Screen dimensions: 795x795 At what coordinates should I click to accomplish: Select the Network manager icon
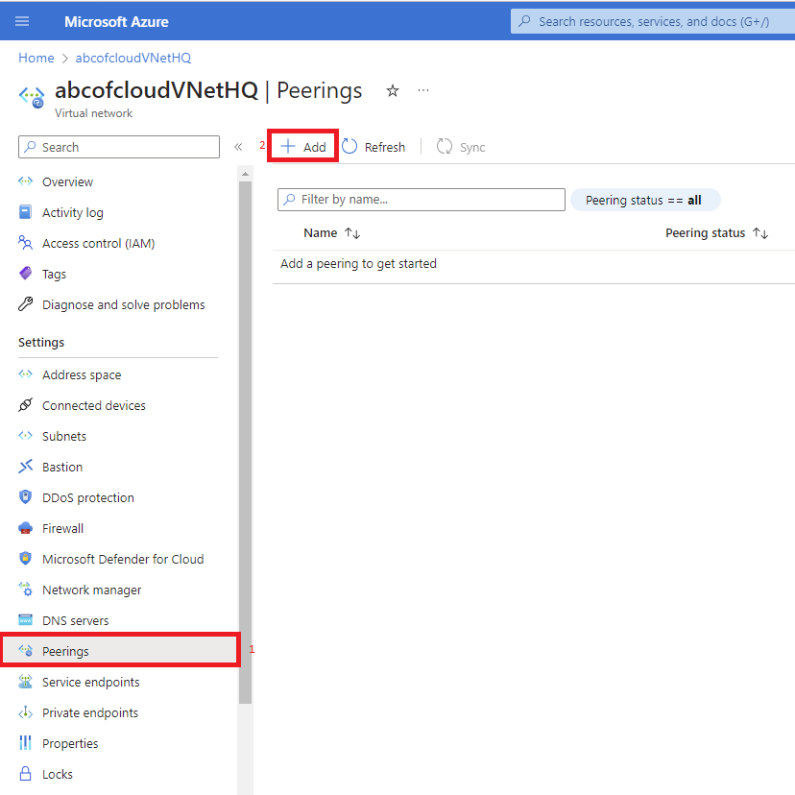click(26, 590)
